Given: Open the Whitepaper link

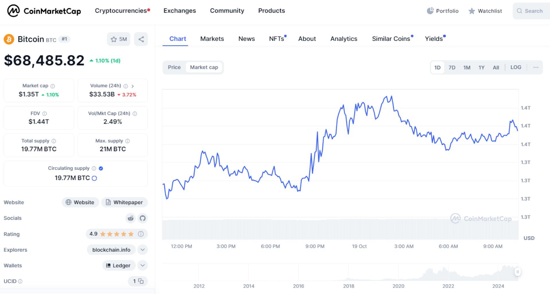Looking at the screenshot, I should (125, 202).
